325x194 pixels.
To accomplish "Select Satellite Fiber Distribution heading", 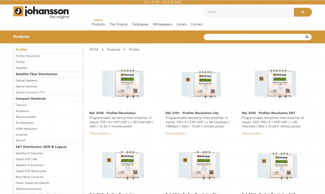I will [36, 74].
